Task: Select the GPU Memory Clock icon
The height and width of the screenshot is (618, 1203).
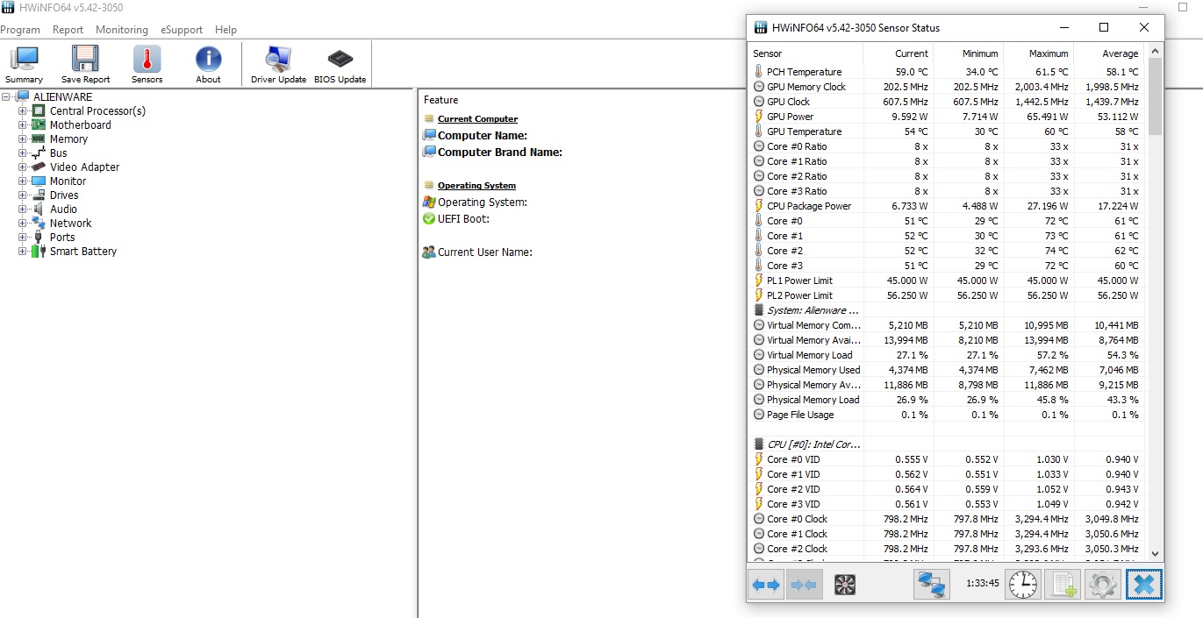Action: 759,87
